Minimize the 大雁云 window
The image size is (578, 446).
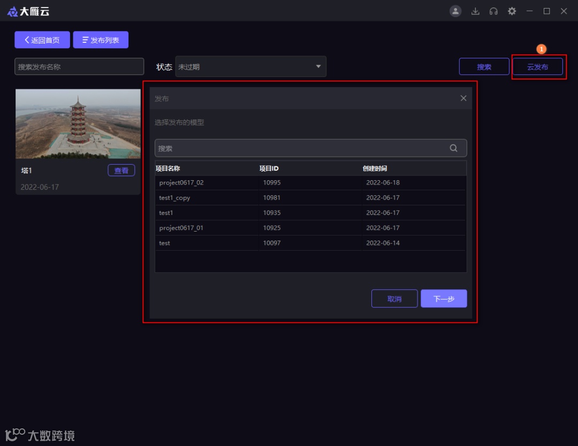(x=529, y=11)
